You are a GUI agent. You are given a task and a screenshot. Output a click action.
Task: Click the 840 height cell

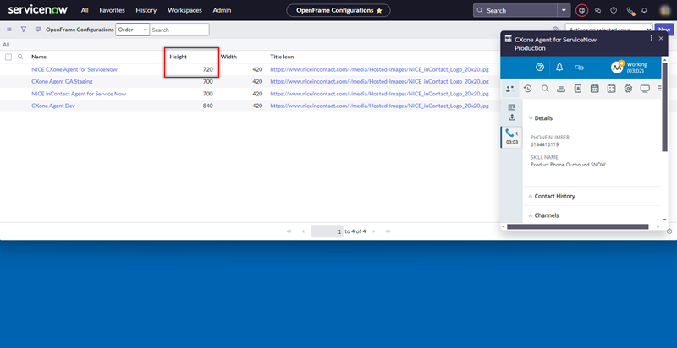point(207,106)
